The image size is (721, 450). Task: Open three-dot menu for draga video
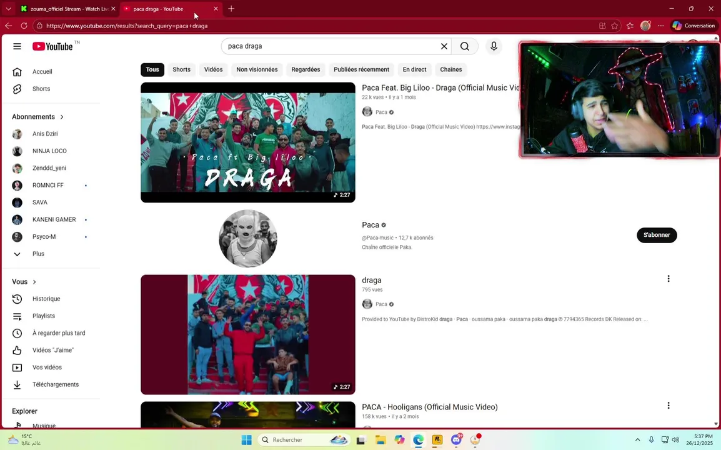[x=668, y=279]
